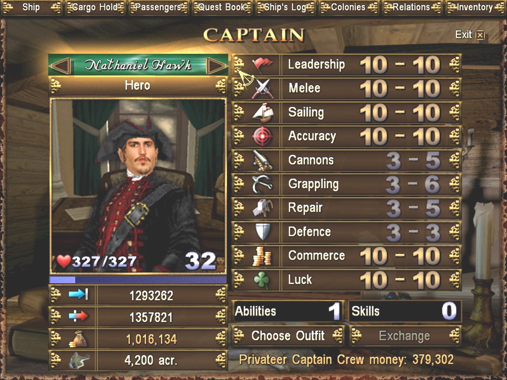Image resolution: width=507 pixels, height=380 pixels.
Task: Click the Defence shield icon
Action: tap(263, 232)
